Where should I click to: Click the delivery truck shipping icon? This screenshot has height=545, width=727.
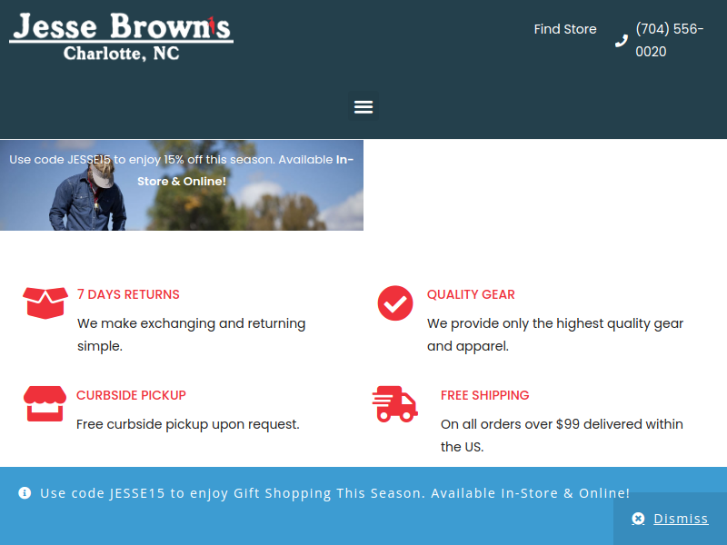click(394, 404)
